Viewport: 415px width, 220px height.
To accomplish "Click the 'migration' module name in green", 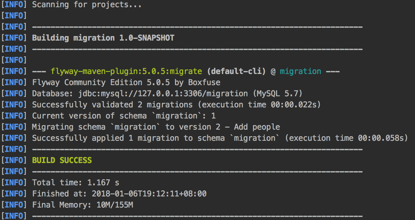I will click(x=300, y=71).
